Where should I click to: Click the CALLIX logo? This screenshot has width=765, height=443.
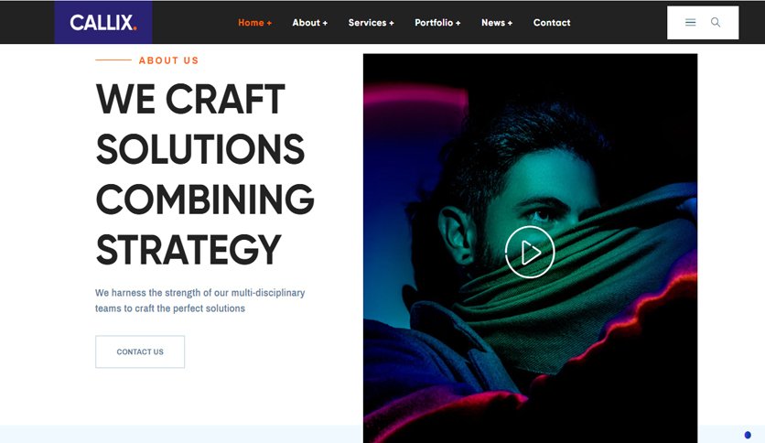click(102, 23)
